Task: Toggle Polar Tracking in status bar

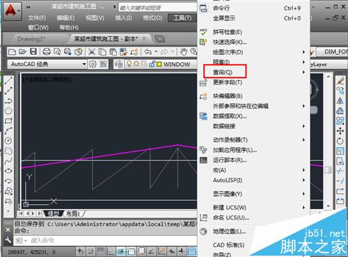Action: [121, 251]
